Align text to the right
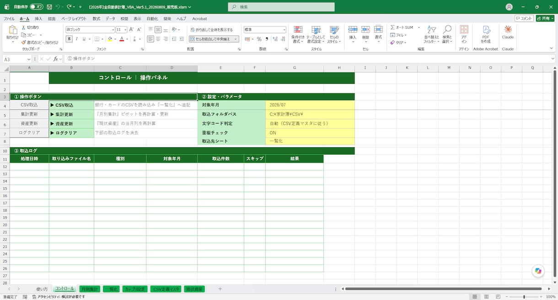The image size is (558, 300). (165, 39)
